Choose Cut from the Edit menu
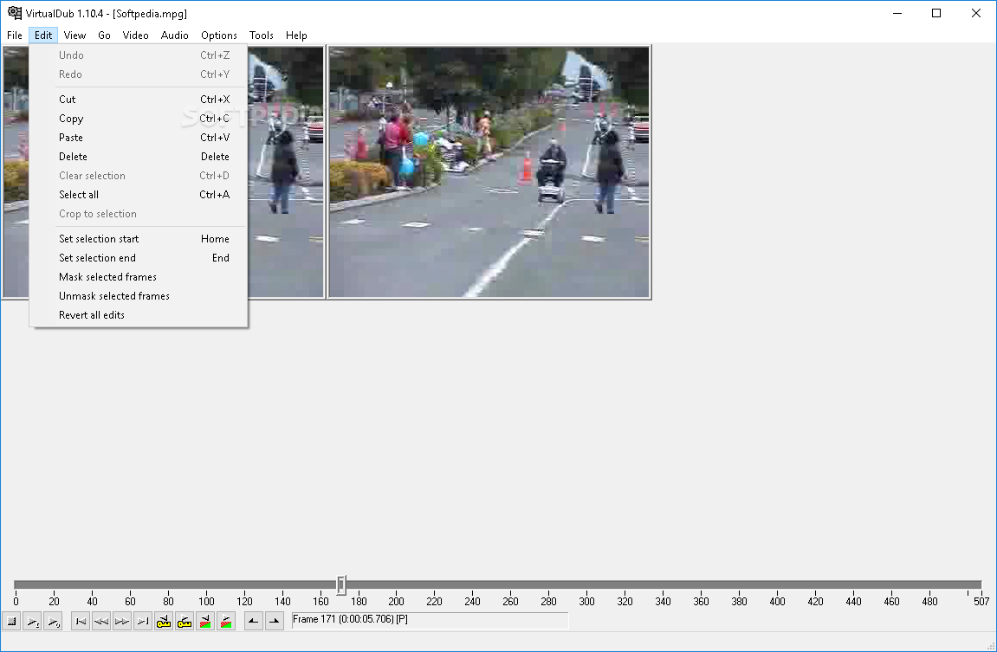This screenshot has height=652, width=997. click(139, 99)
